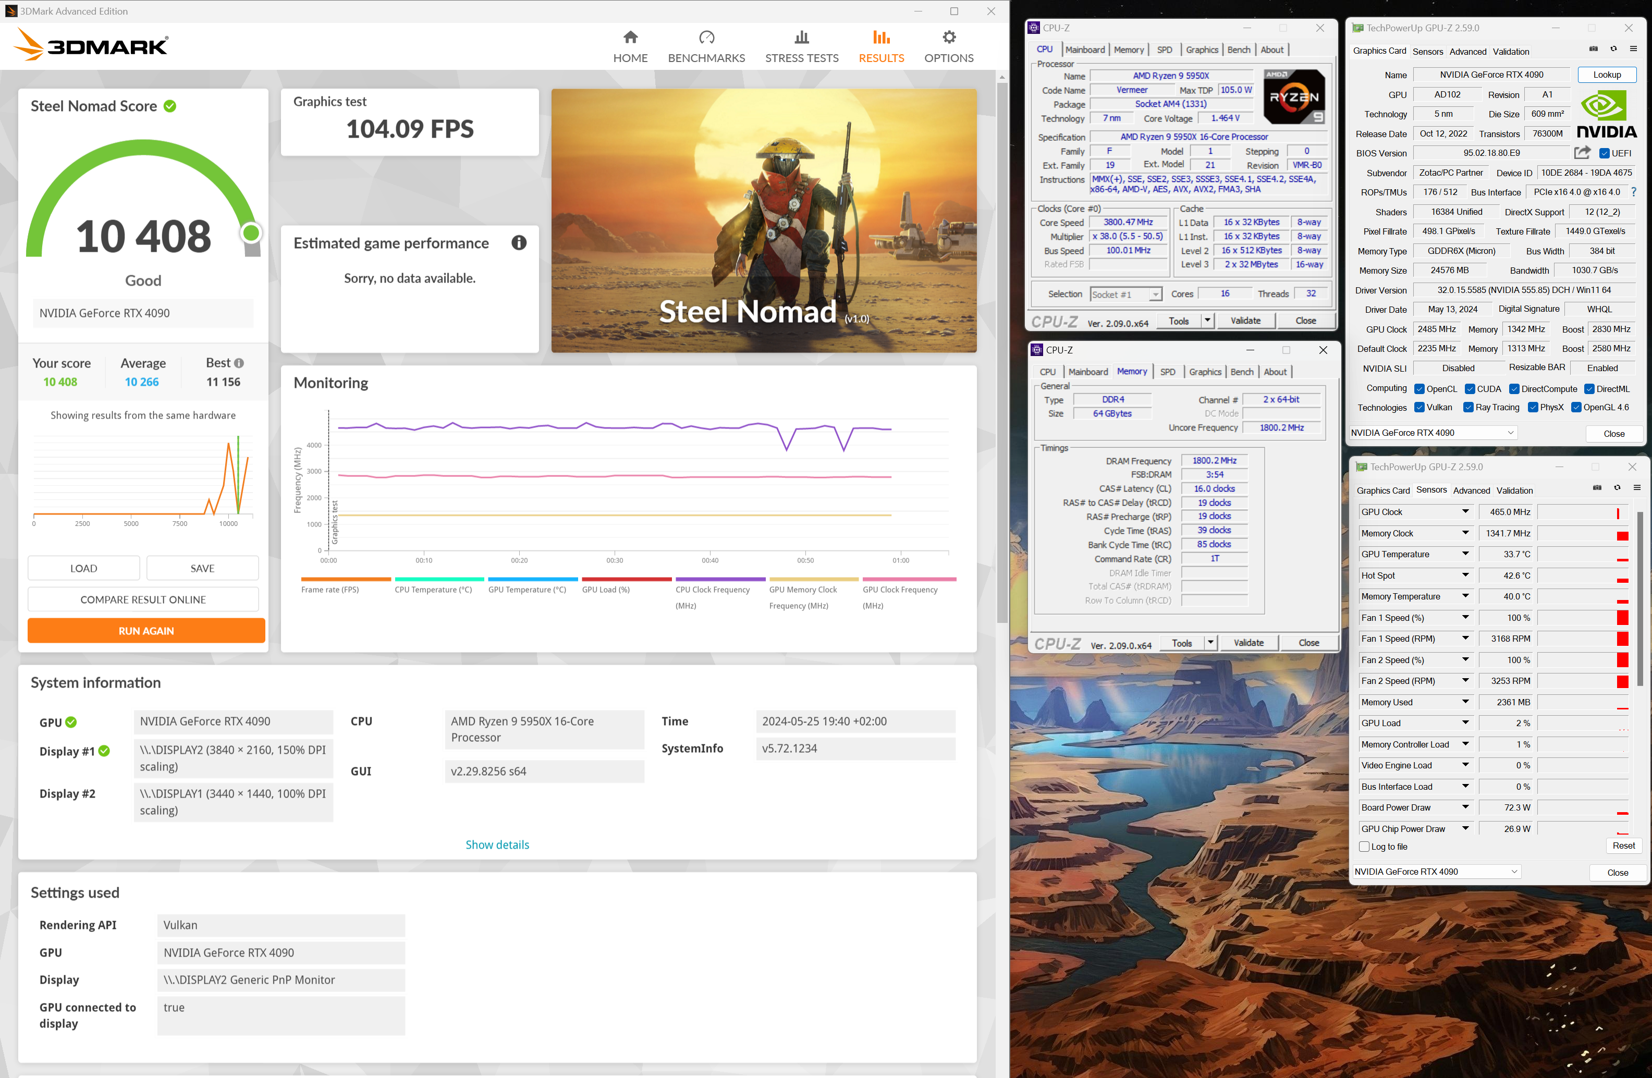Viewport: 1652px width, 1078px height.
Task: Click the Lookup button in GPU-Z
Action: coord(1607,74)
